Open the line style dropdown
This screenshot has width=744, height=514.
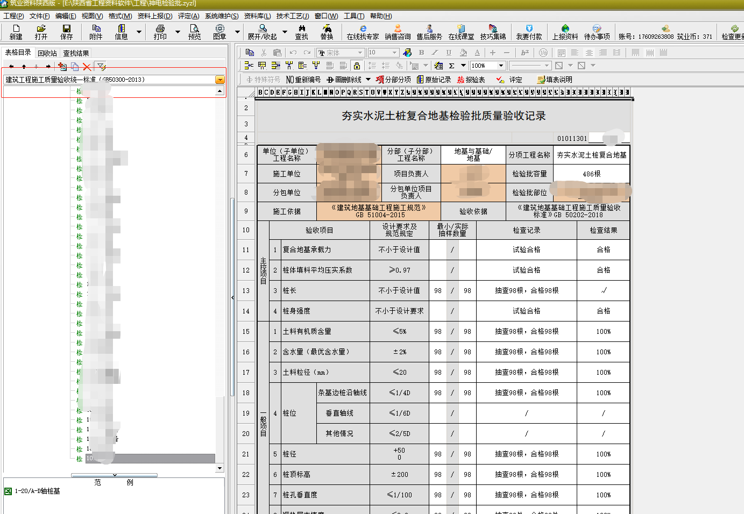click(547, 66)
